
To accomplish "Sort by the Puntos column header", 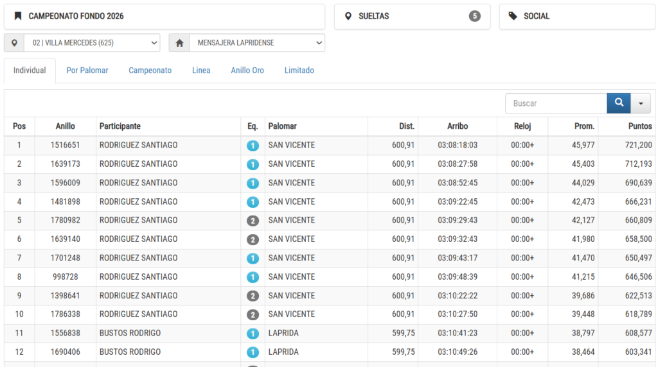I will (639, 126).
